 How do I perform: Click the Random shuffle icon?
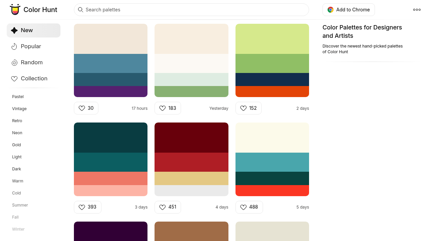[x=14, y=62]
